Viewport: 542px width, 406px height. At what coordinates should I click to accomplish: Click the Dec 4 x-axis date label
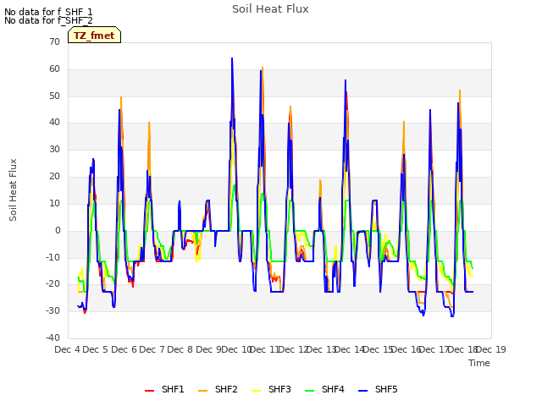(x=67, y=349)
